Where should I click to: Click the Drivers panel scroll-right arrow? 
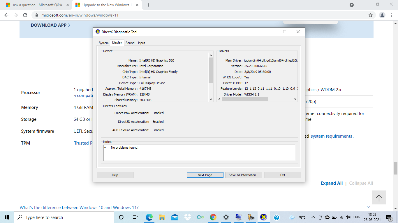(295, 99)
